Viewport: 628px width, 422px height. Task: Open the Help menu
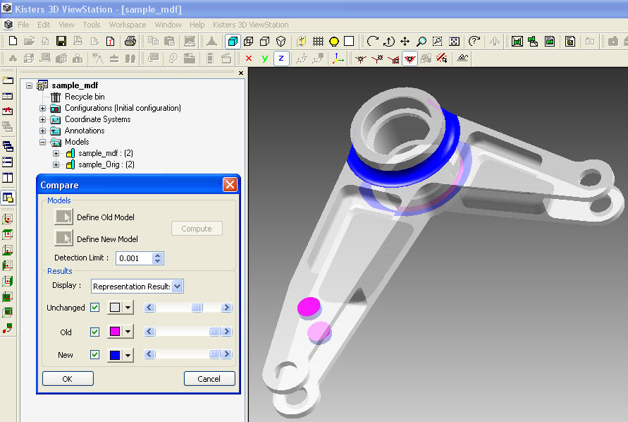[197, 25]
